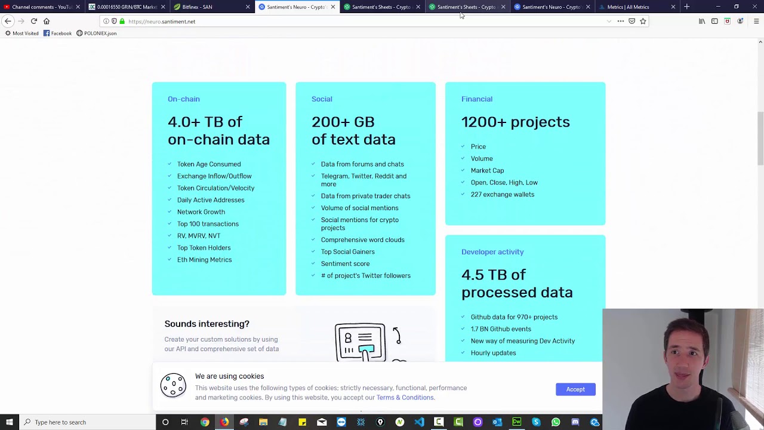
Task: Open the Mail app on the taskbar
Action: 322,422
